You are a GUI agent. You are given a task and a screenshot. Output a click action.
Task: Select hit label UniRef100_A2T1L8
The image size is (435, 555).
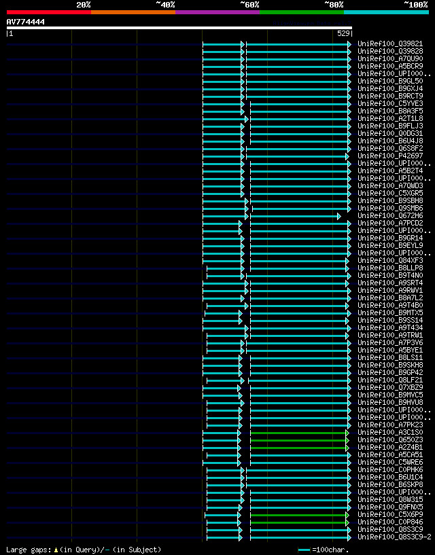[x=390, y=119]
